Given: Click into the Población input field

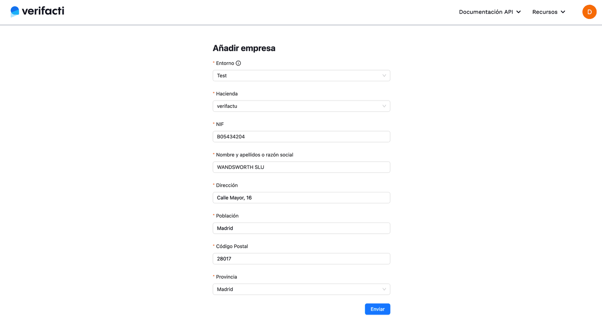Looking at the screenshot, I should click(x=301, y=228).
